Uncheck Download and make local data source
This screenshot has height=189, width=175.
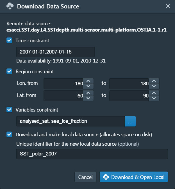[9, 134]
